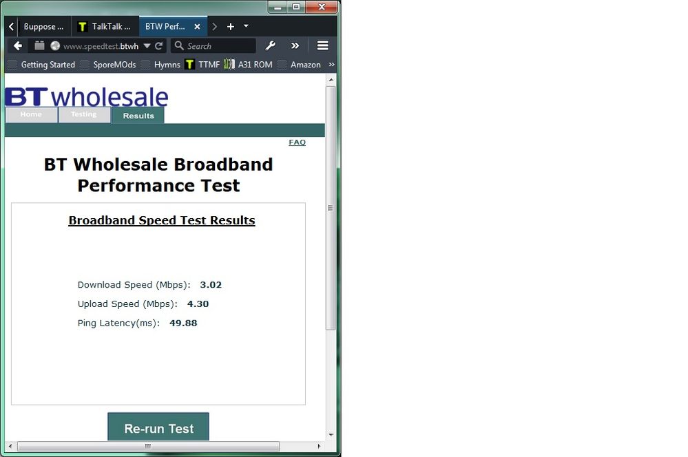Click the Re-run Test button
This screenshot has width=688, height=457.
[x=158, y=427]
